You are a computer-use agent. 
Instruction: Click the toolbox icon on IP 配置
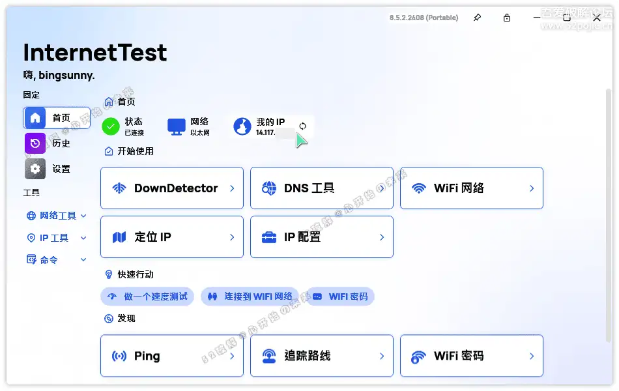[x=269, y=237]
